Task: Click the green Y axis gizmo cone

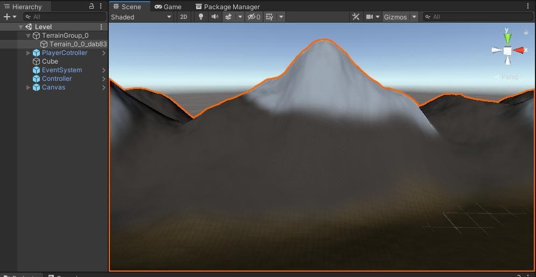Action: tap(507, 38)
